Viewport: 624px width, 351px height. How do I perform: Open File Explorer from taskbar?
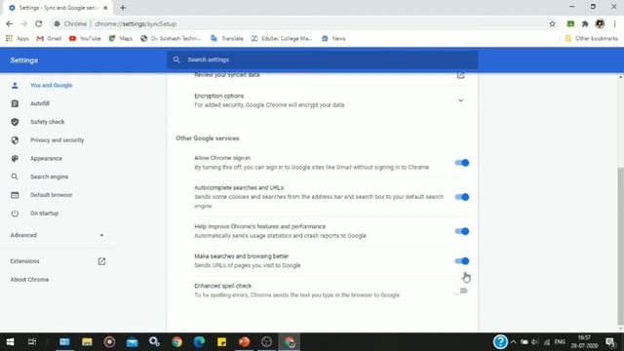(x=87, y=342)
